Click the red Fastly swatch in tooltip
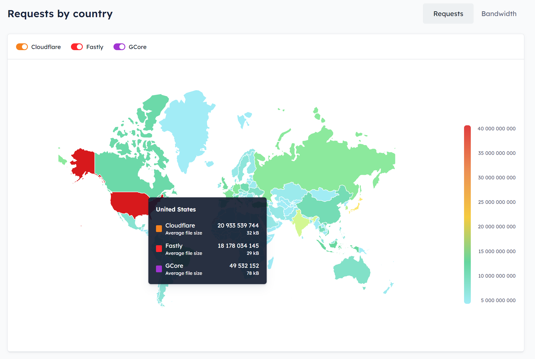535x359 pixels. click(159, 249)
